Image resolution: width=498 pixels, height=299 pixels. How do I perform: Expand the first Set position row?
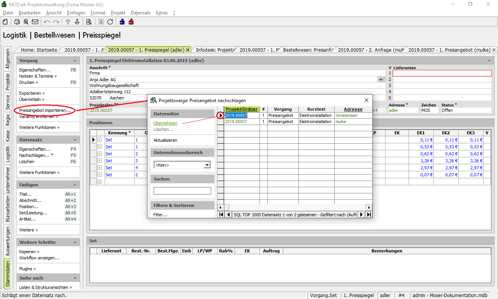coord(99,140)
